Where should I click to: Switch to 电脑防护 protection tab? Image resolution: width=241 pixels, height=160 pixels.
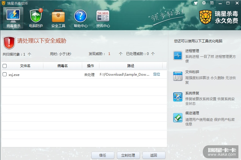pyautogui.click(x=36, y=18)
